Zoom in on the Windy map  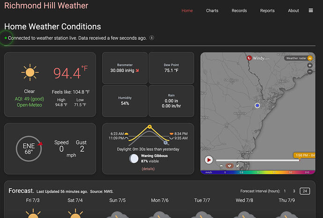[x=310, y=65]
